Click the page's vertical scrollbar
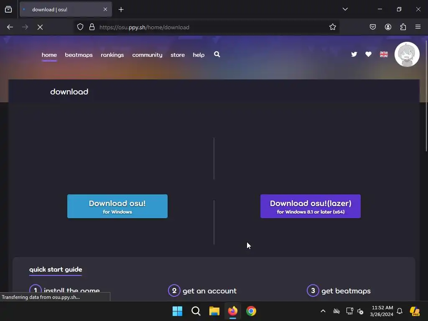 (426, 96)
